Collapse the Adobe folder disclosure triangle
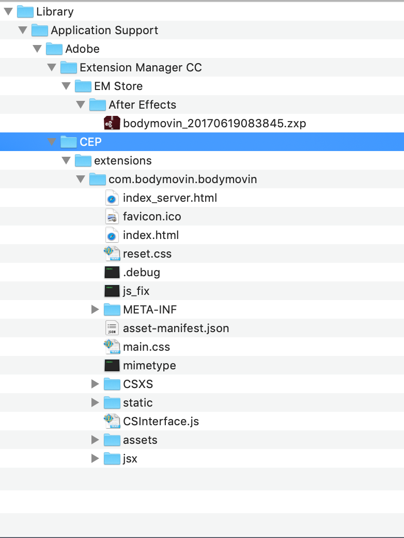This screenshot has height=538, width=404. [x=37, y=49]
